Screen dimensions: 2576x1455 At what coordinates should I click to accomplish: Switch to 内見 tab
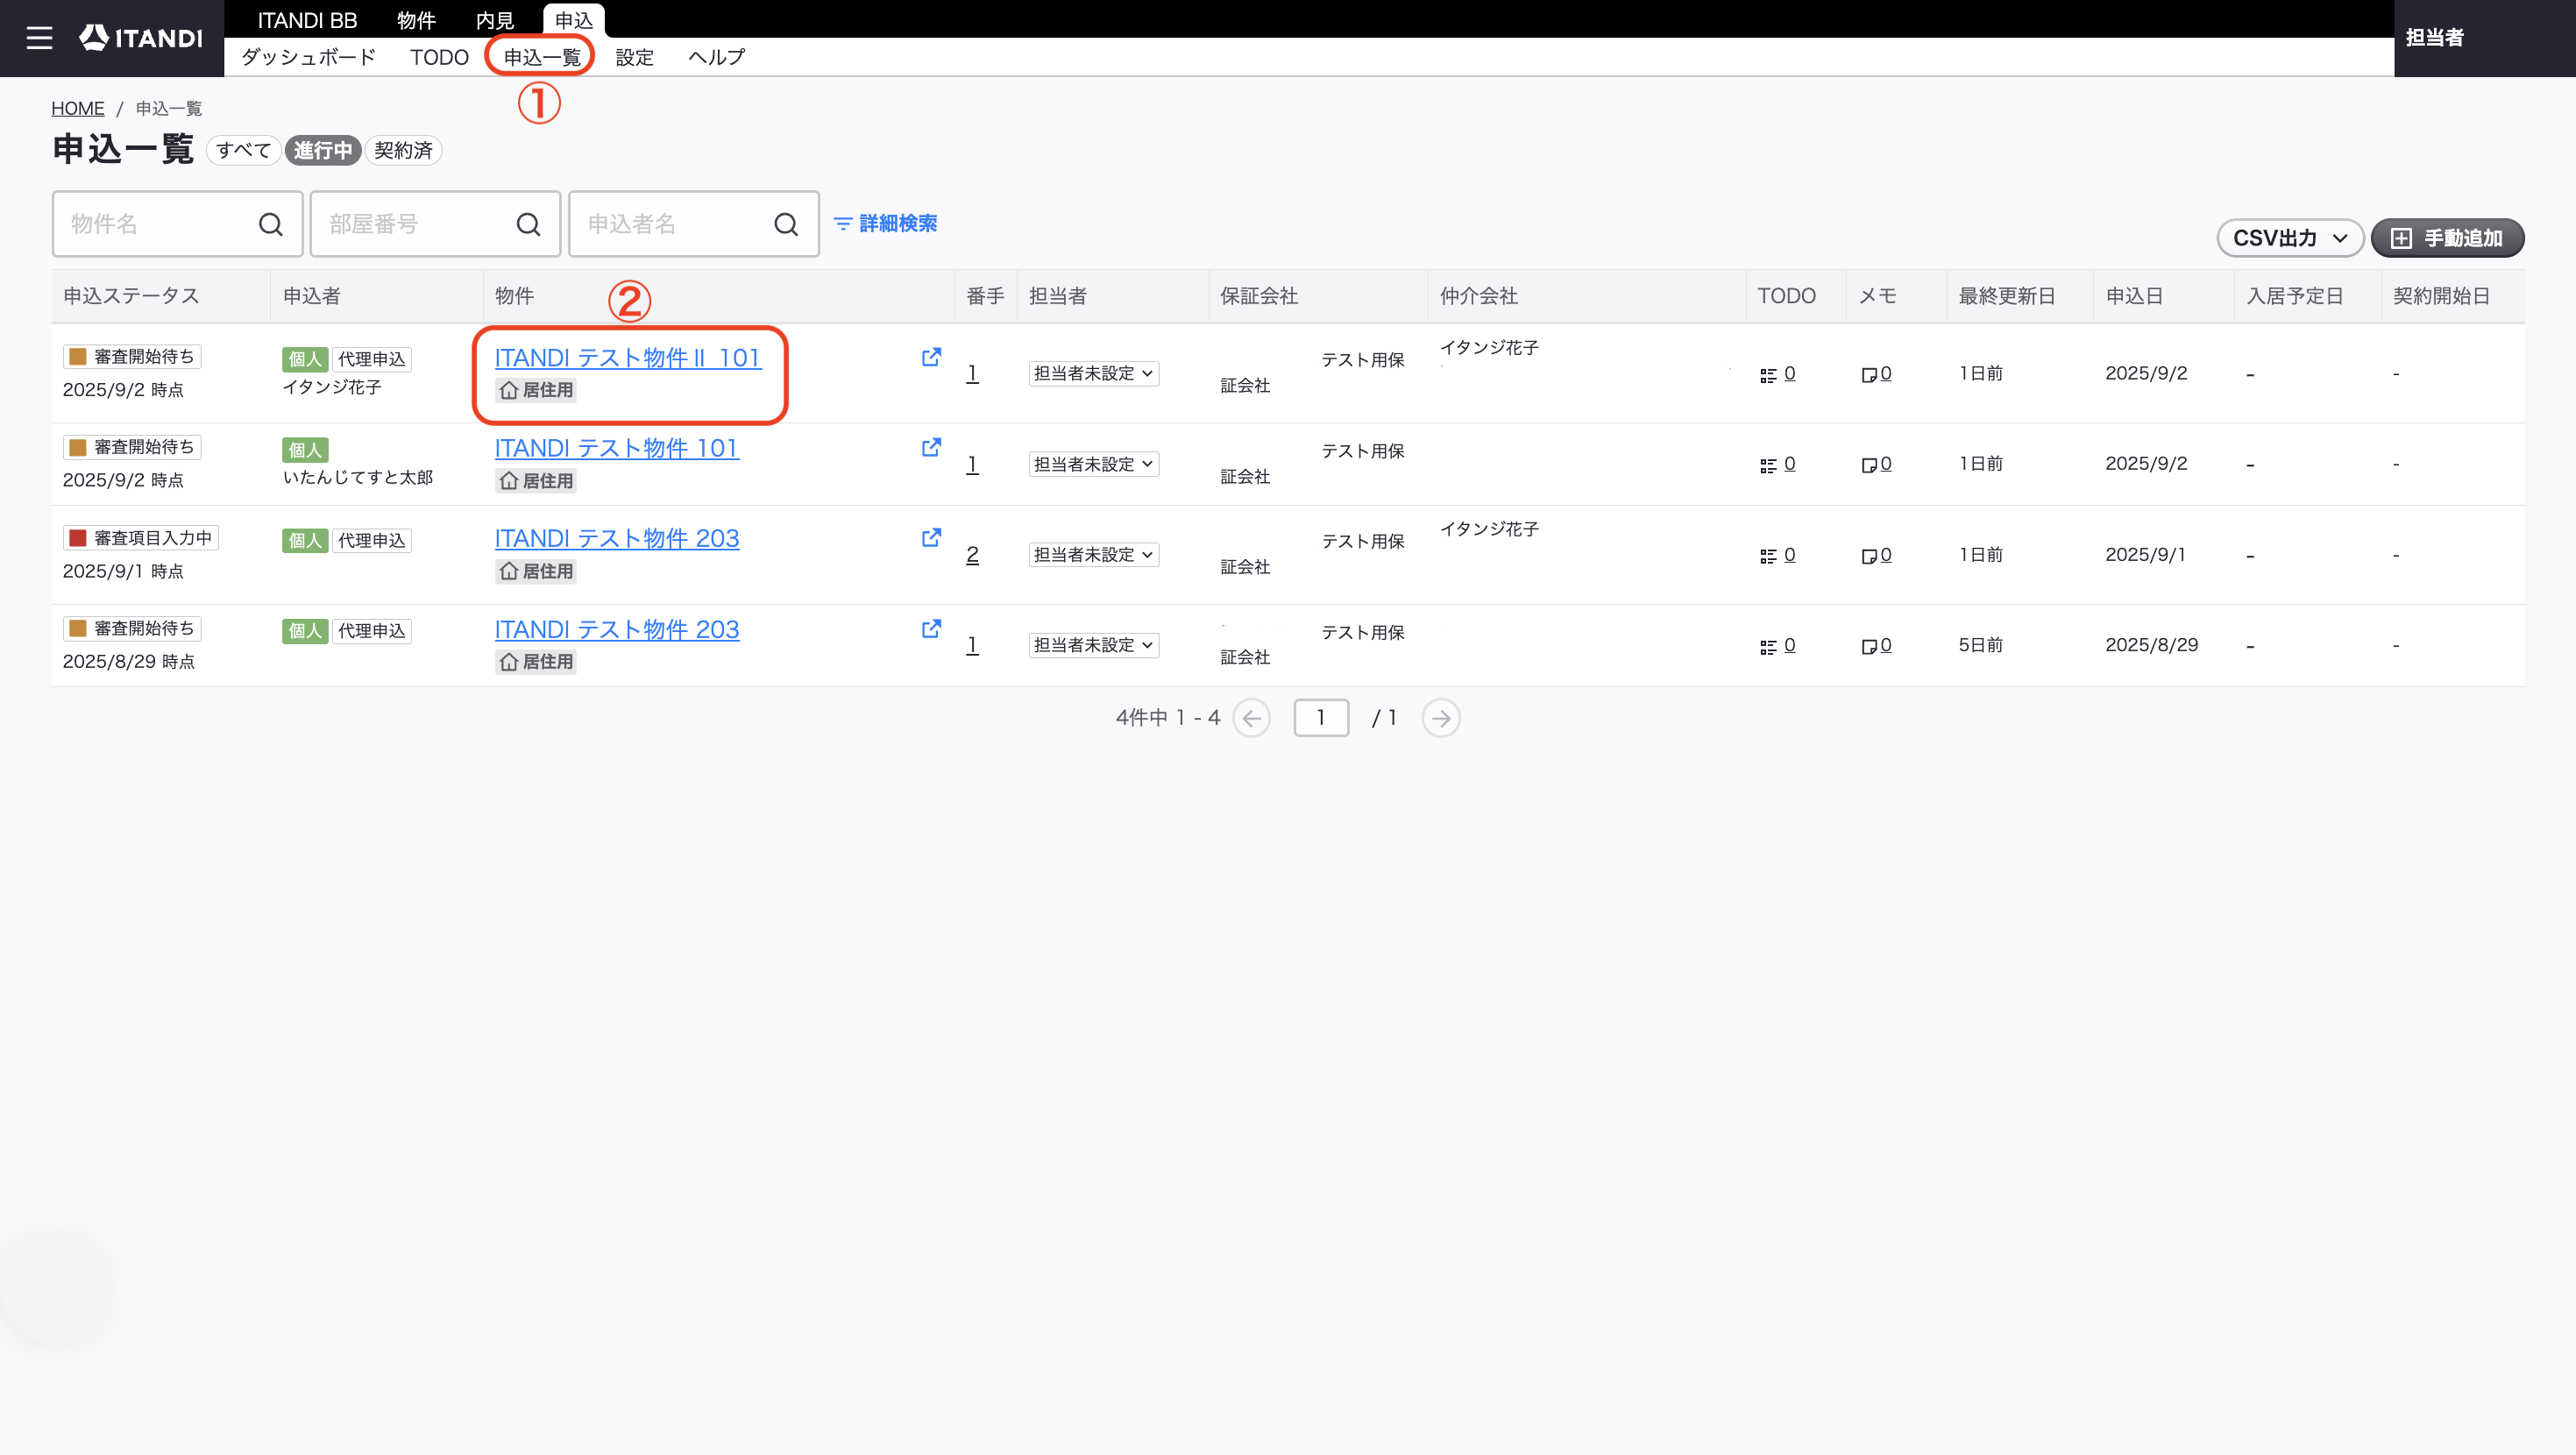[495, 20]
